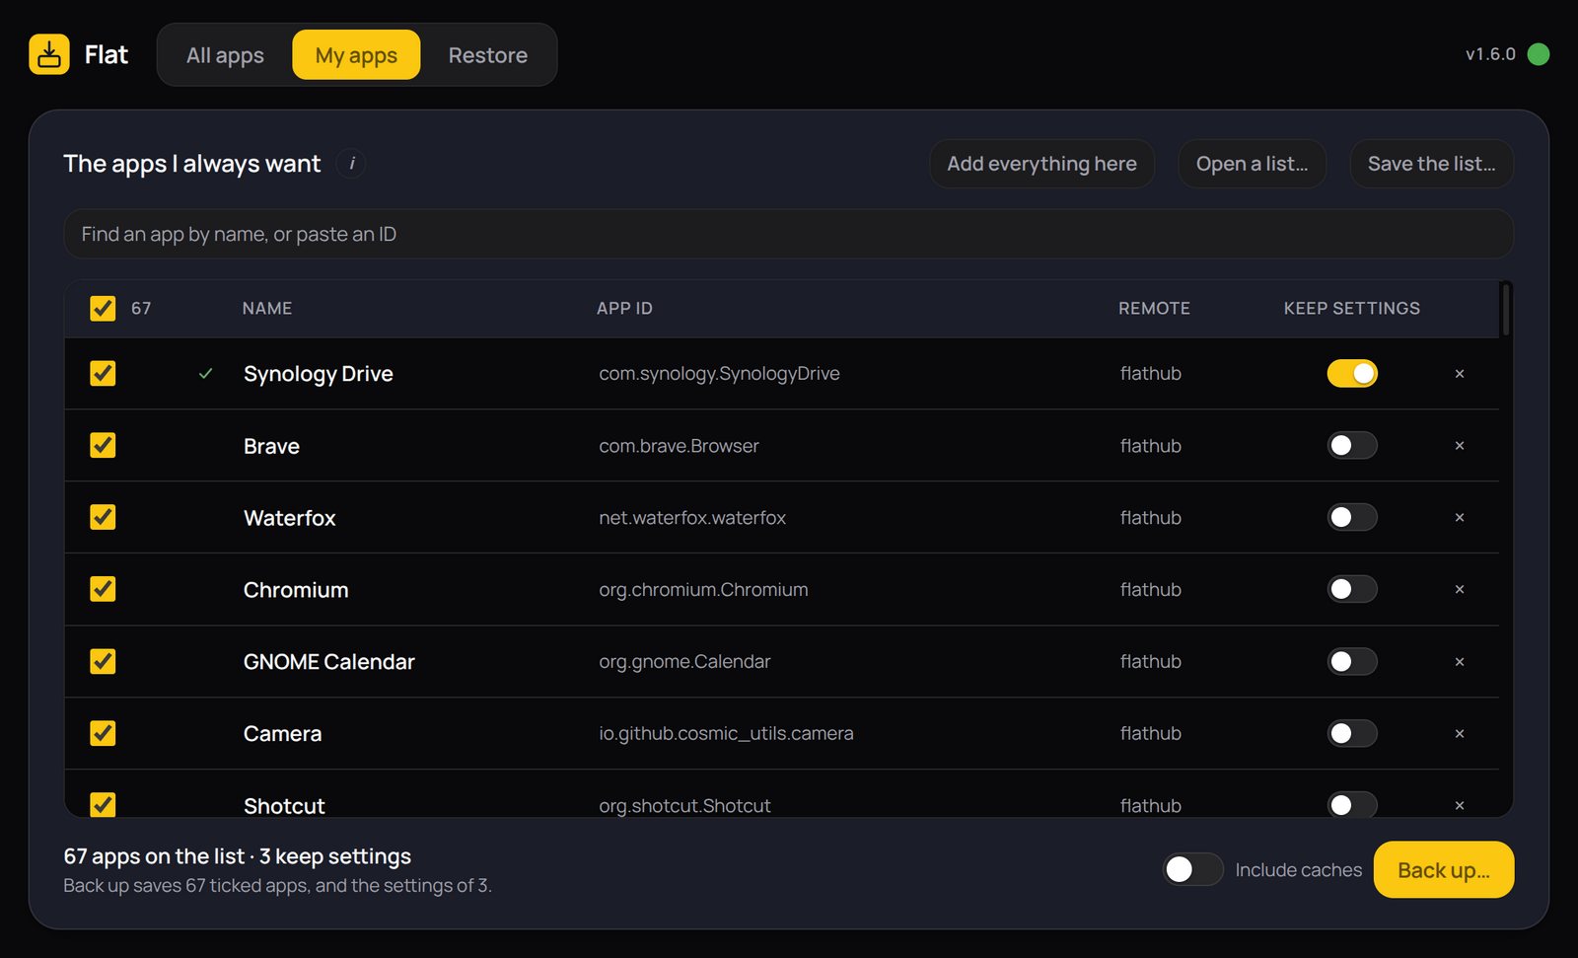Untick the Chromium checkbox
This screenshot has width=1578, height=958.
pos(103,589)
